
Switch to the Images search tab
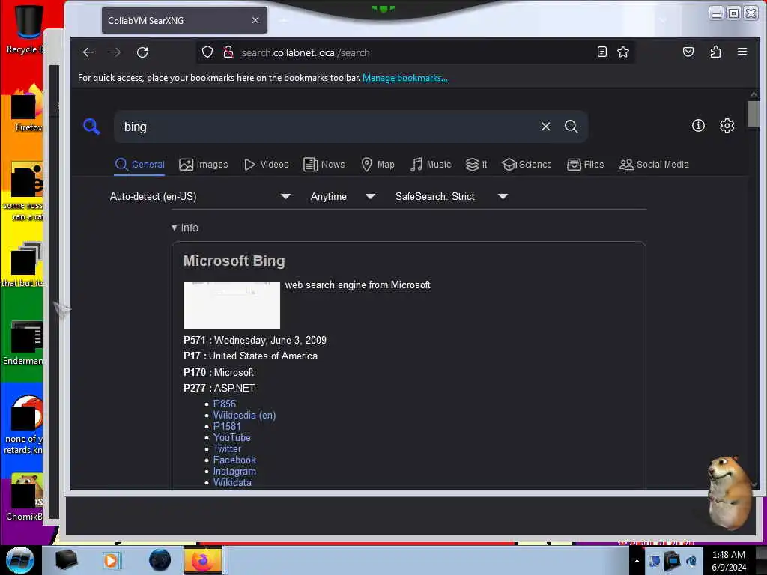point(204,165)
